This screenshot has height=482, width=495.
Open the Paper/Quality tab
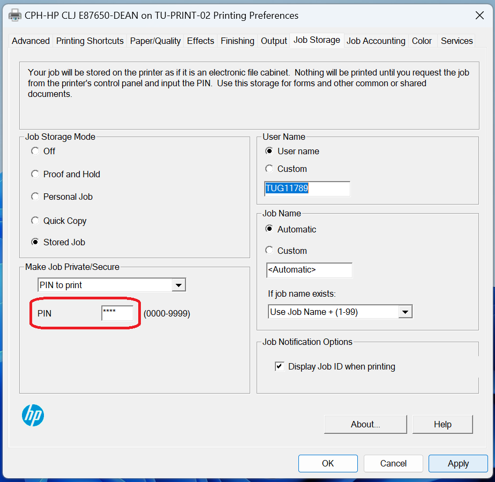(155, 41)
